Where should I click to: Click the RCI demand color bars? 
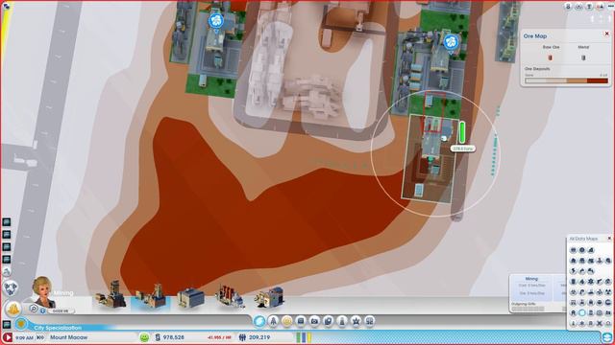click(304, 337)
